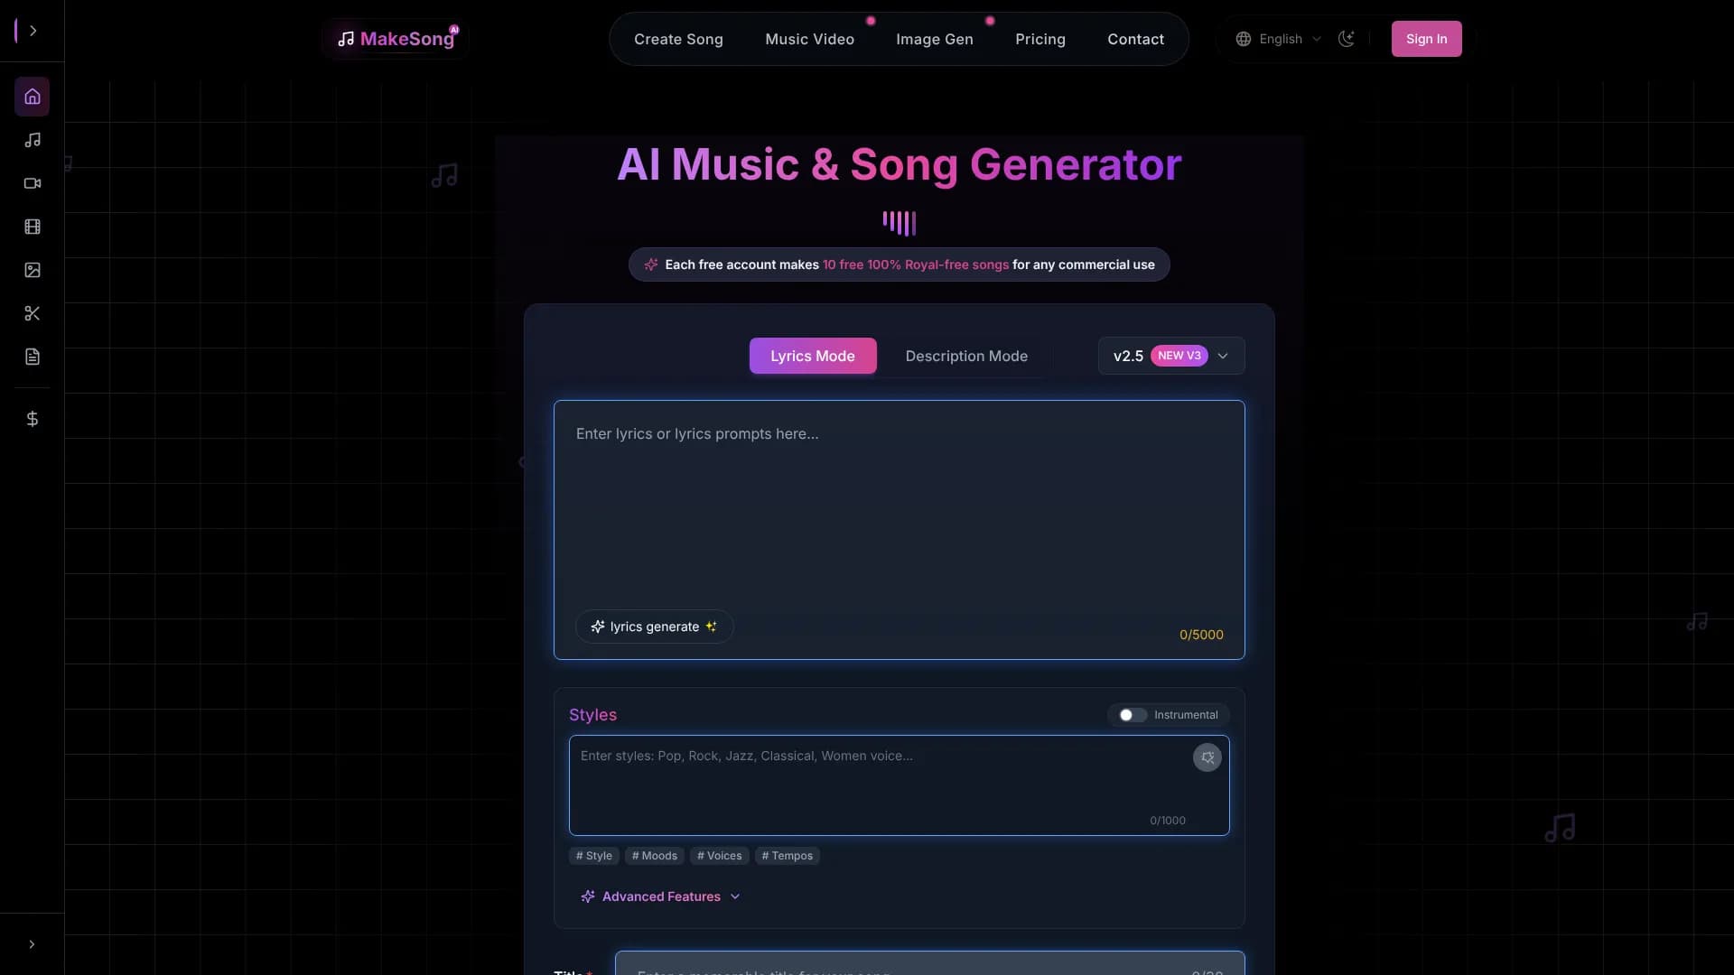Screen dimensions: 1734x975
Task: Click the globe language icon
Action: [x=1244, y=39]
